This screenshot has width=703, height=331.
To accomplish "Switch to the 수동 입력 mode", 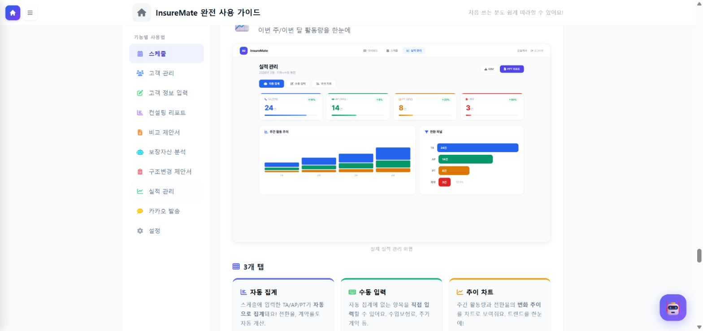I will click(298, 83).
